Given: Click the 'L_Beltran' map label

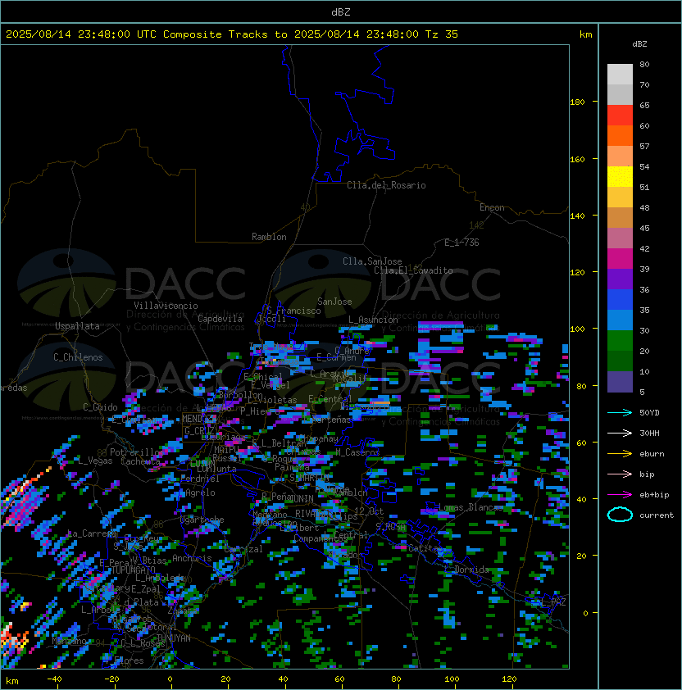Looking at the screenshot, I should (283, 443).
